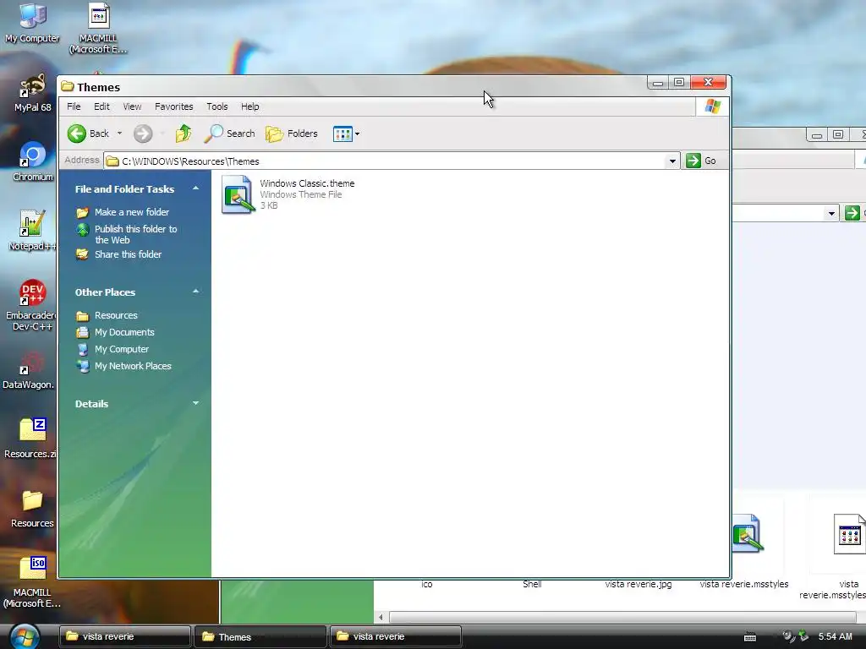
Task: Open DataWagon desktop shortcut
Action: (x=29, y=368)
